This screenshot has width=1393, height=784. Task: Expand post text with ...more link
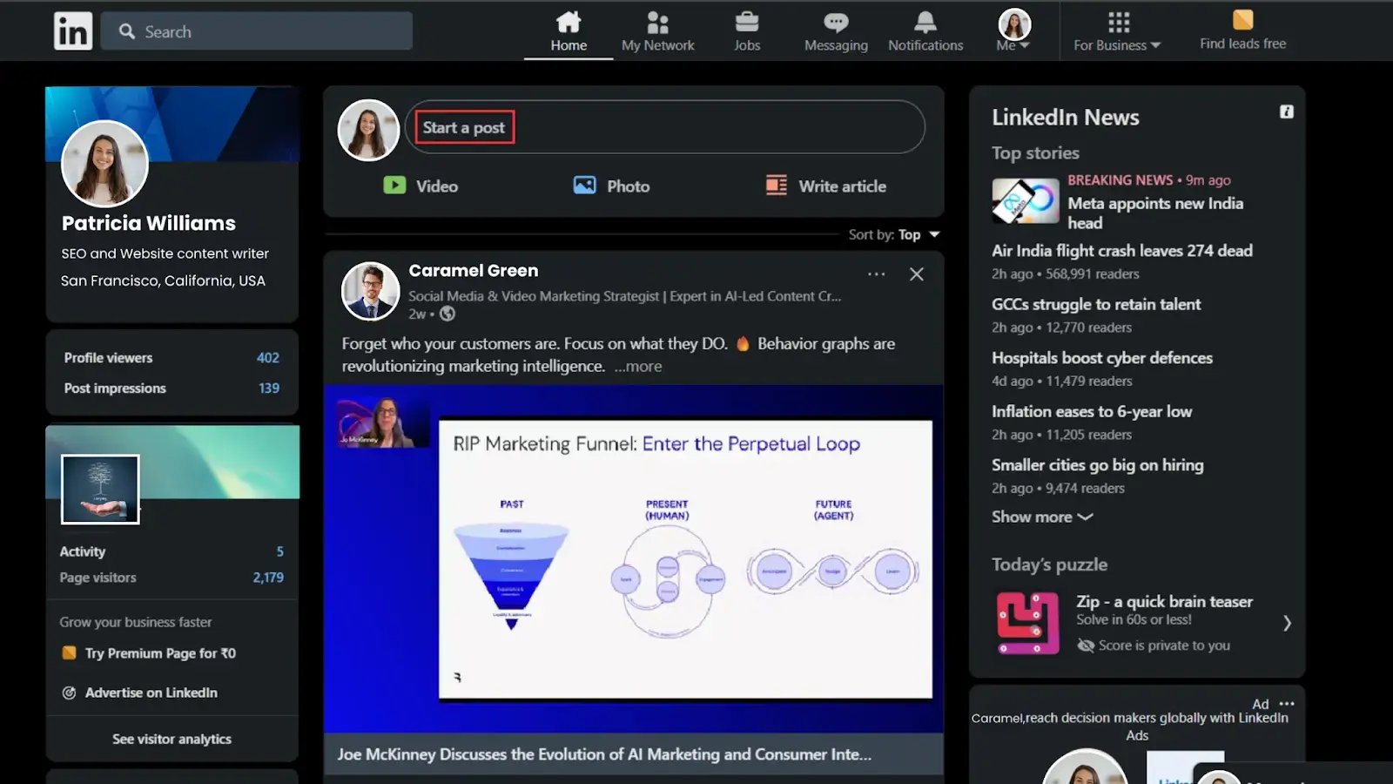point(638,367)
